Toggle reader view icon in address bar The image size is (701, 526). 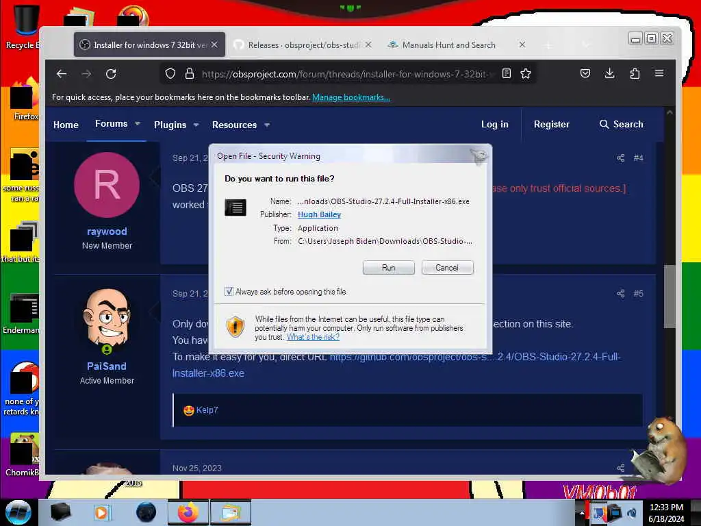pyautogui.click(x=506, y=73)
